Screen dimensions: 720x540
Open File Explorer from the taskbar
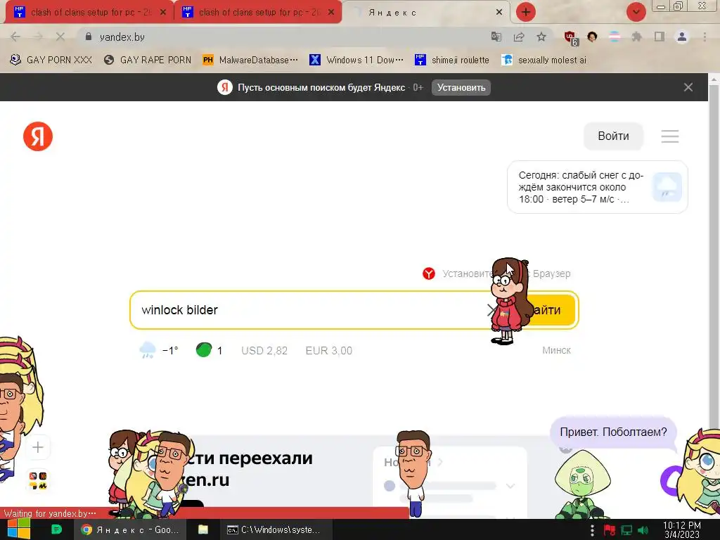click(203, 529)
